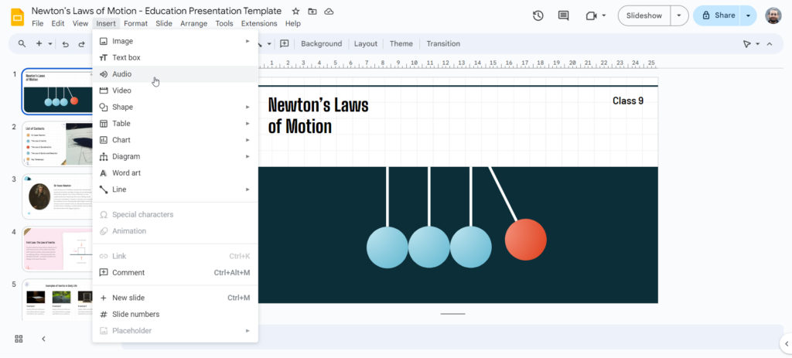Click the move to folder icon
The height and width of the screenshot is (358, 792).
click(x=312, y=12)
